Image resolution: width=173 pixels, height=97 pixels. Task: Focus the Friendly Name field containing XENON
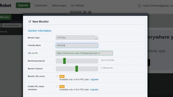pos(77,46)
